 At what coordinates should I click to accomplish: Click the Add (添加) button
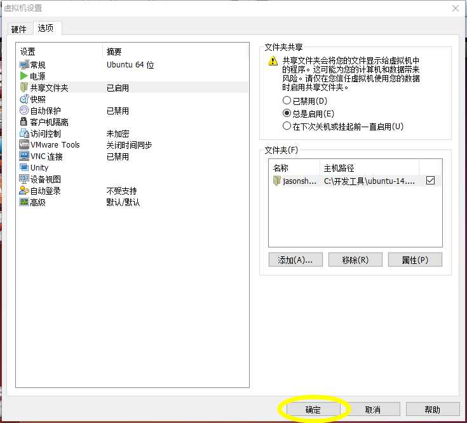pyautogui.click(x=295, y=260)
